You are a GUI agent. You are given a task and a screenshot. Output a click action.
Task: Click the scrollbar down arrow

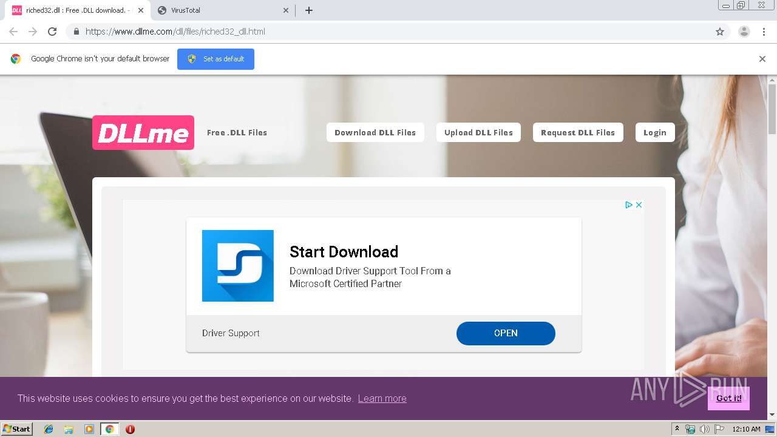[772, 415]
